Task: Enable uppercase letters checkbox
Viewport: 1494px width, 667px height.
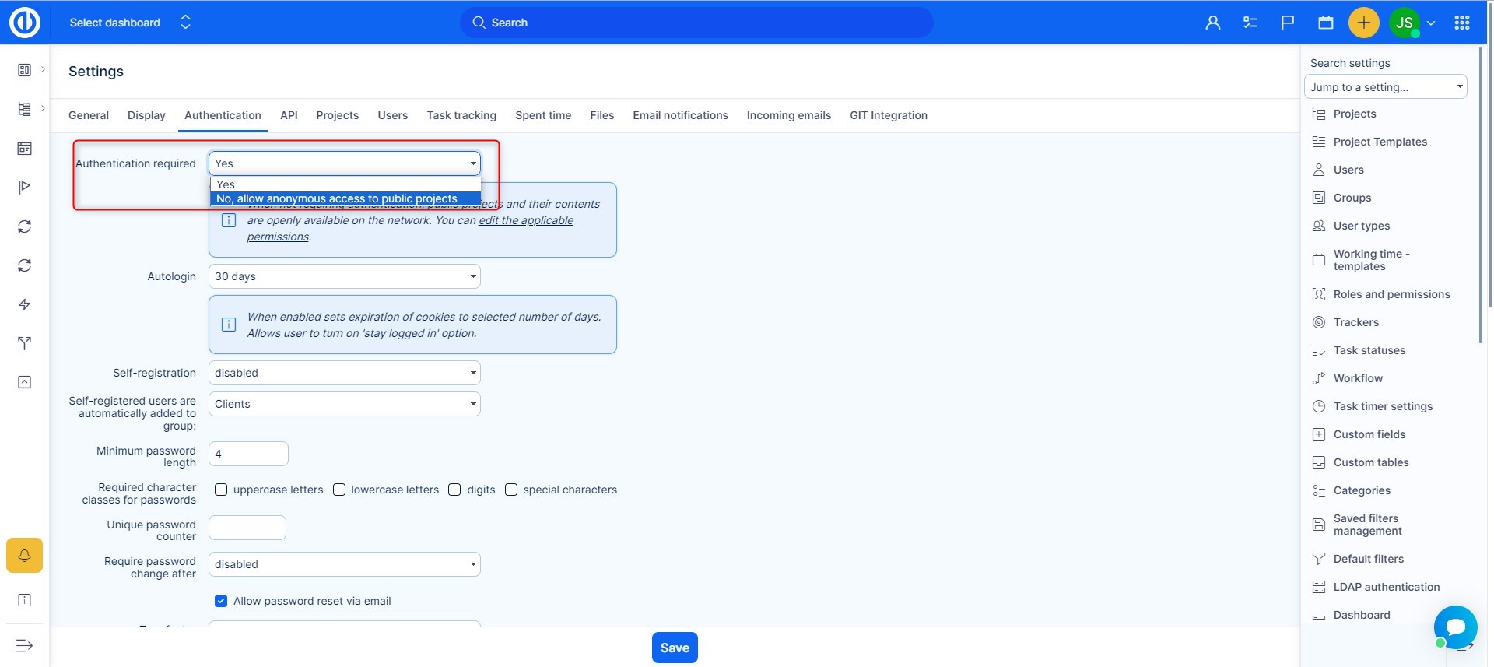Action: click(x=221, y=490)
